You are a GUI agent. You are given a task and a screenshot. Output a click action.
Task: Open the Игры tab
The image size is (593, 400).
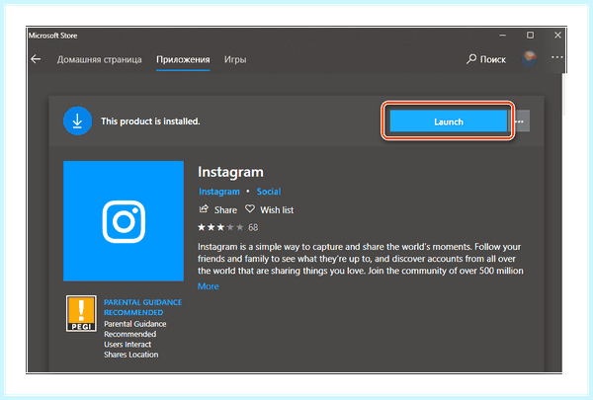coord(235,59)
